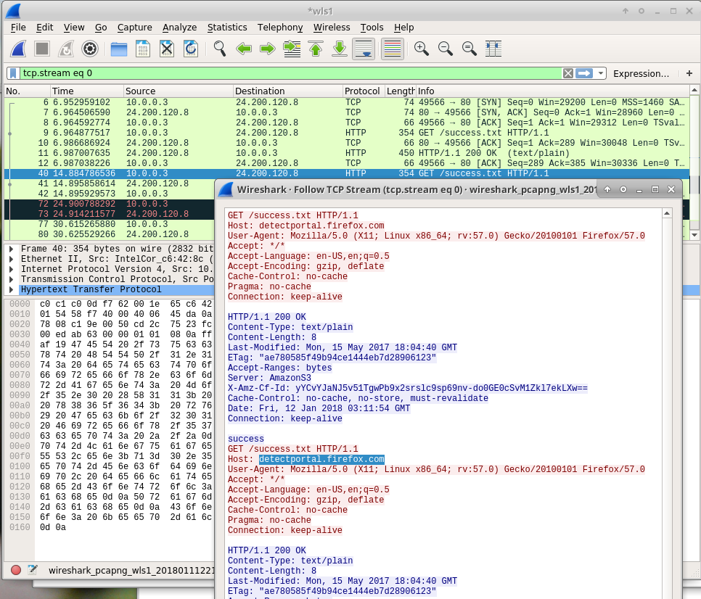The image size is (701, 599).
Task: Start a new capture with the shark fin icon
Action: click(18, 49)
